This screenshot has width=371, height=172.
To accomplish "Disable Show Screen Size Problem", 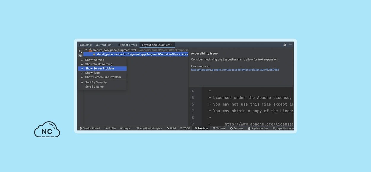I will pyautogui.click(x=103, y=77).
